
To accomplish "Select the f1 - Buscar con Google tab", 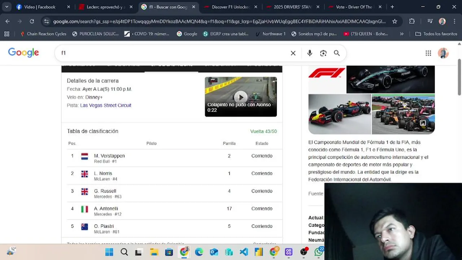I will pyautogui.click(x=168, y=7).
